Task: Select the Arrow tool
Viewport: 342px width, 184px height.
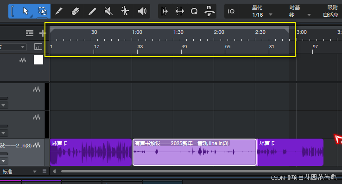Action: [x=26, y=11]
